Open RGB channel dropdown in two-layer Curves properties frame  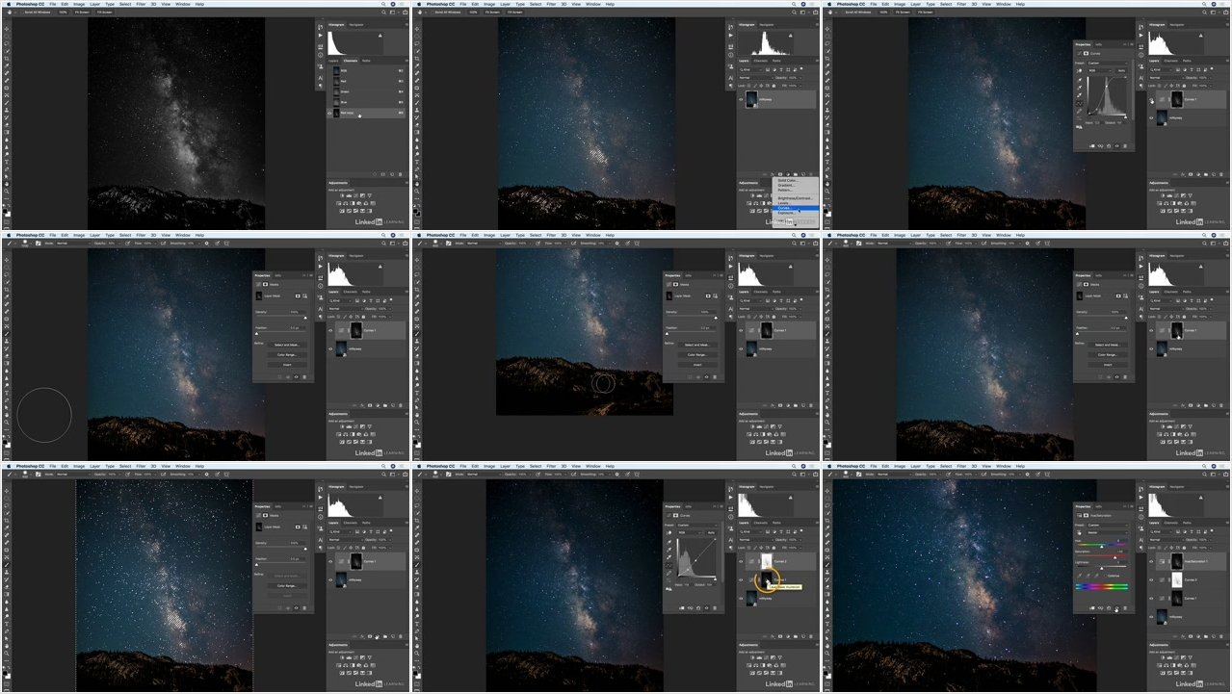coord(1100,70)
